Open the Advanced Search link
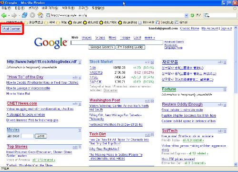 pos(174,42)
